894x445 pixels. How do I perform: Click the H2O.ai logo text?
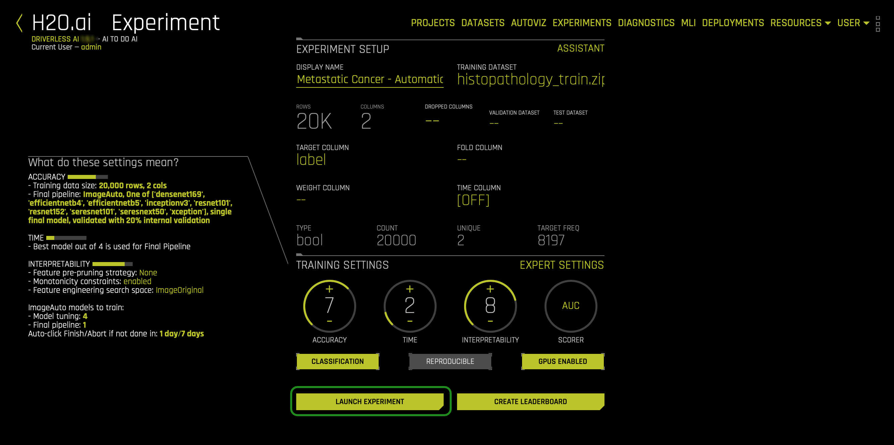[61, 23]
